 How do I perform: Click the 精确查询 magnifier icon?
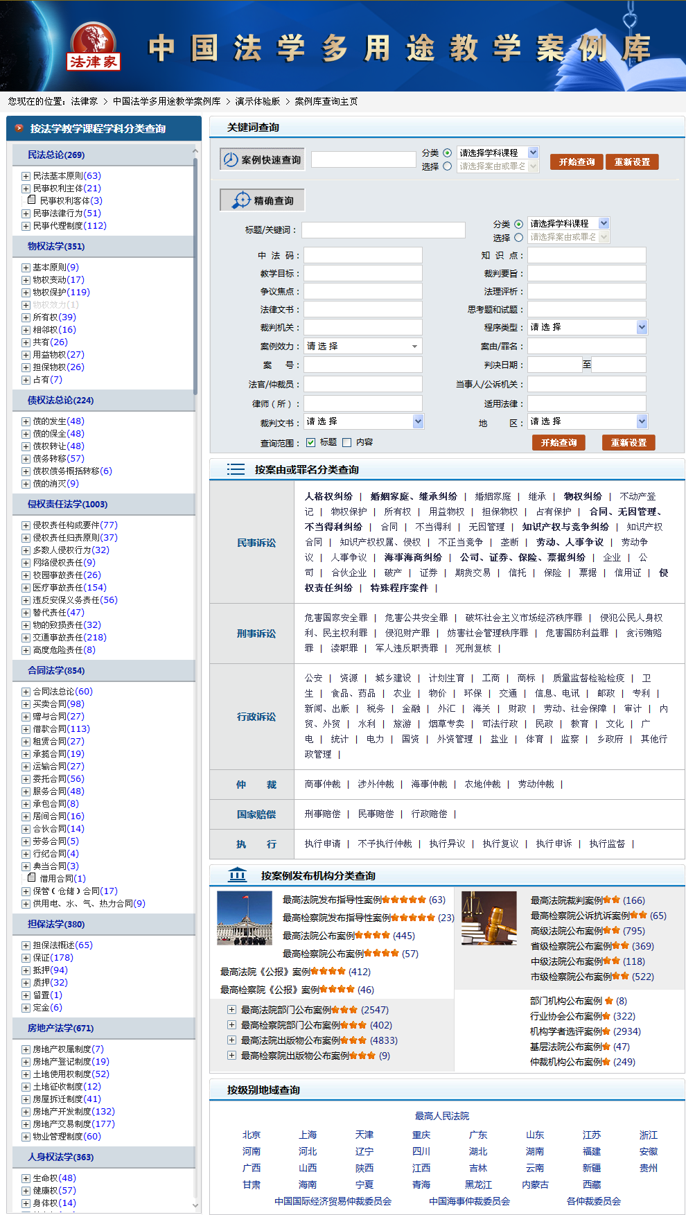pos(241,200)
